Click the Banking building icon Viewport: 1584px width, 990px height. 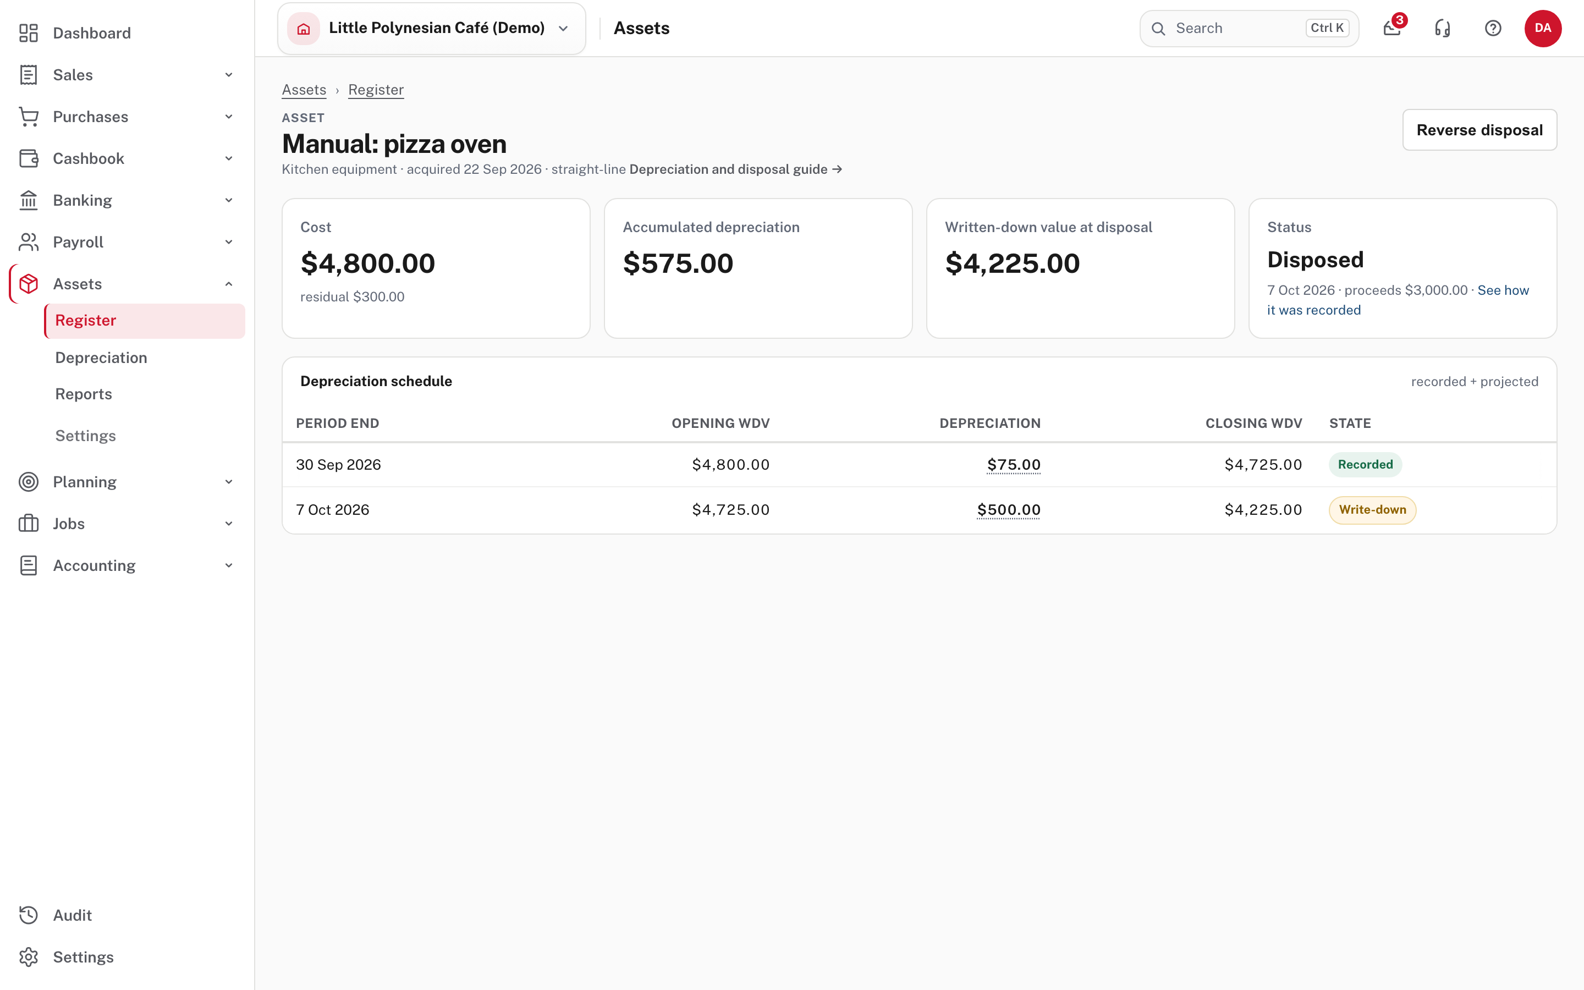(29, 200)
